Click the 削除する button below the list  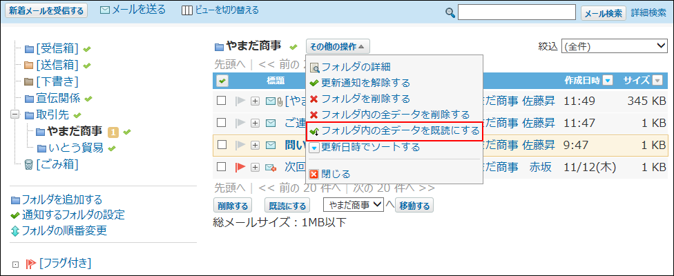point(233,206)
